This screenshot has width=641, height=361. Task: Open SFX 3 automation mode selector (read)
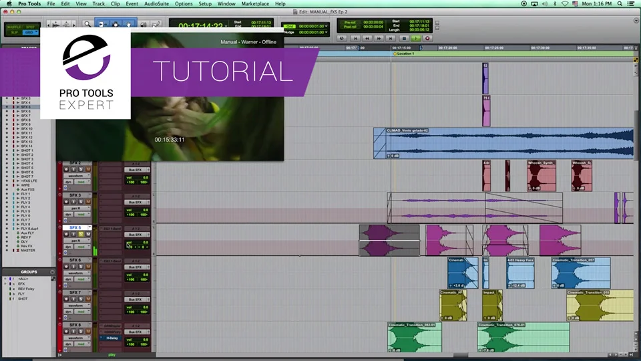pyautogui.click(x=82, y=214)
